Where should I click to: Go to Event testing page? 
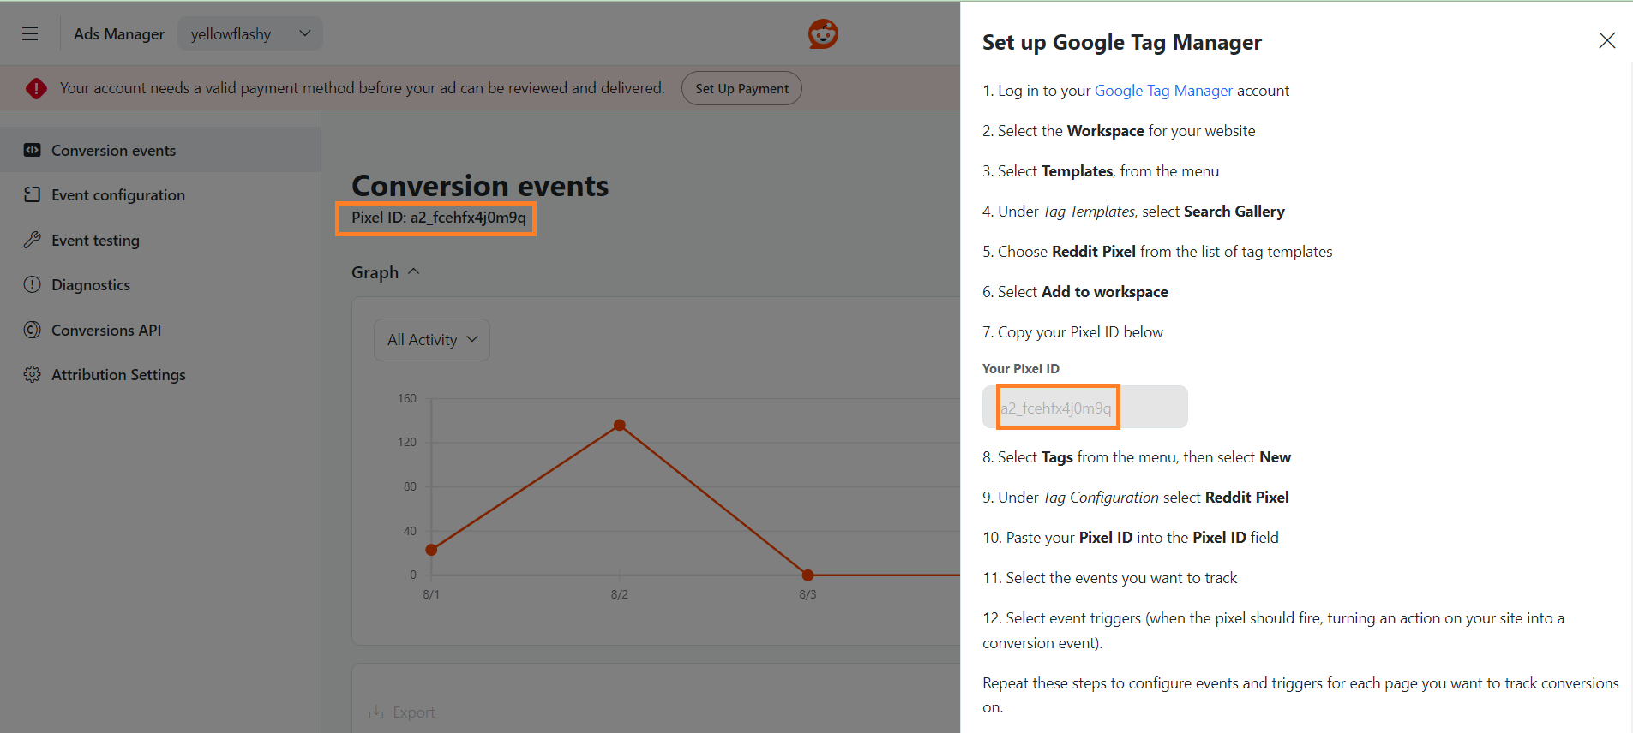[x=95, y=241]
